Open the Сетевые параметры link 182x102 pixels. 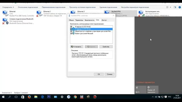click(145, 82)
